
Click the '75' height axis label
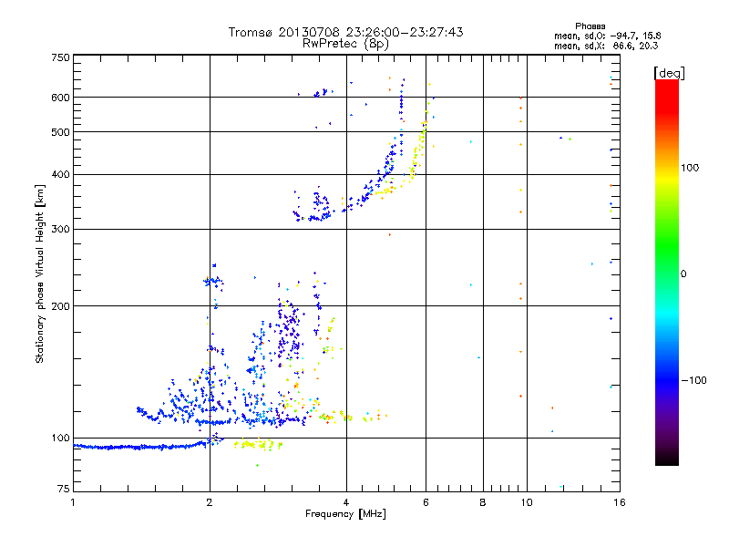tap(64, 489)
